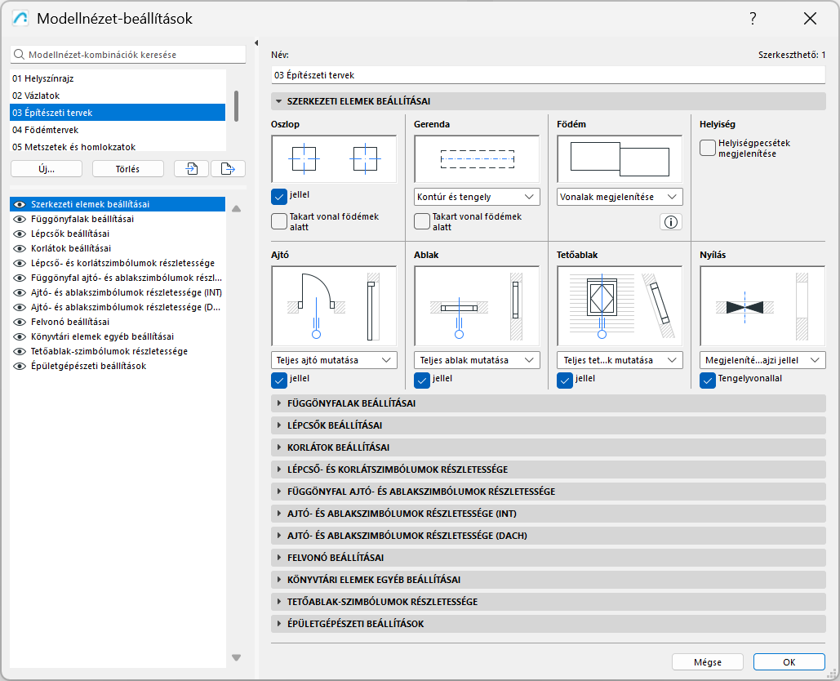Open help via the question mark icon

click(x=752, y=18)
